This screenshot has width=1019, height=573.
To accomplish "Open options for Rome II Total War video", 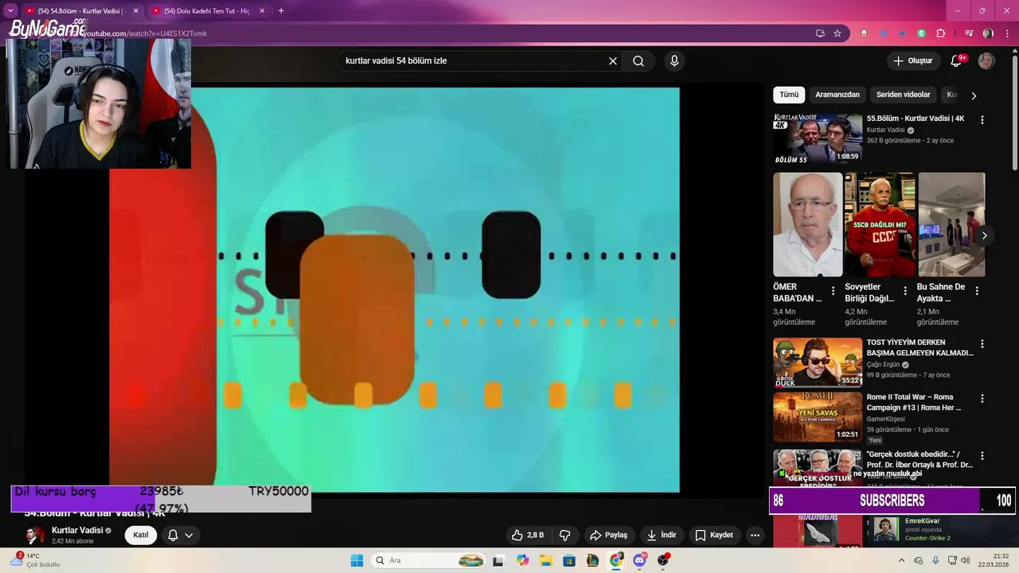I will click(x=982, y=398).
